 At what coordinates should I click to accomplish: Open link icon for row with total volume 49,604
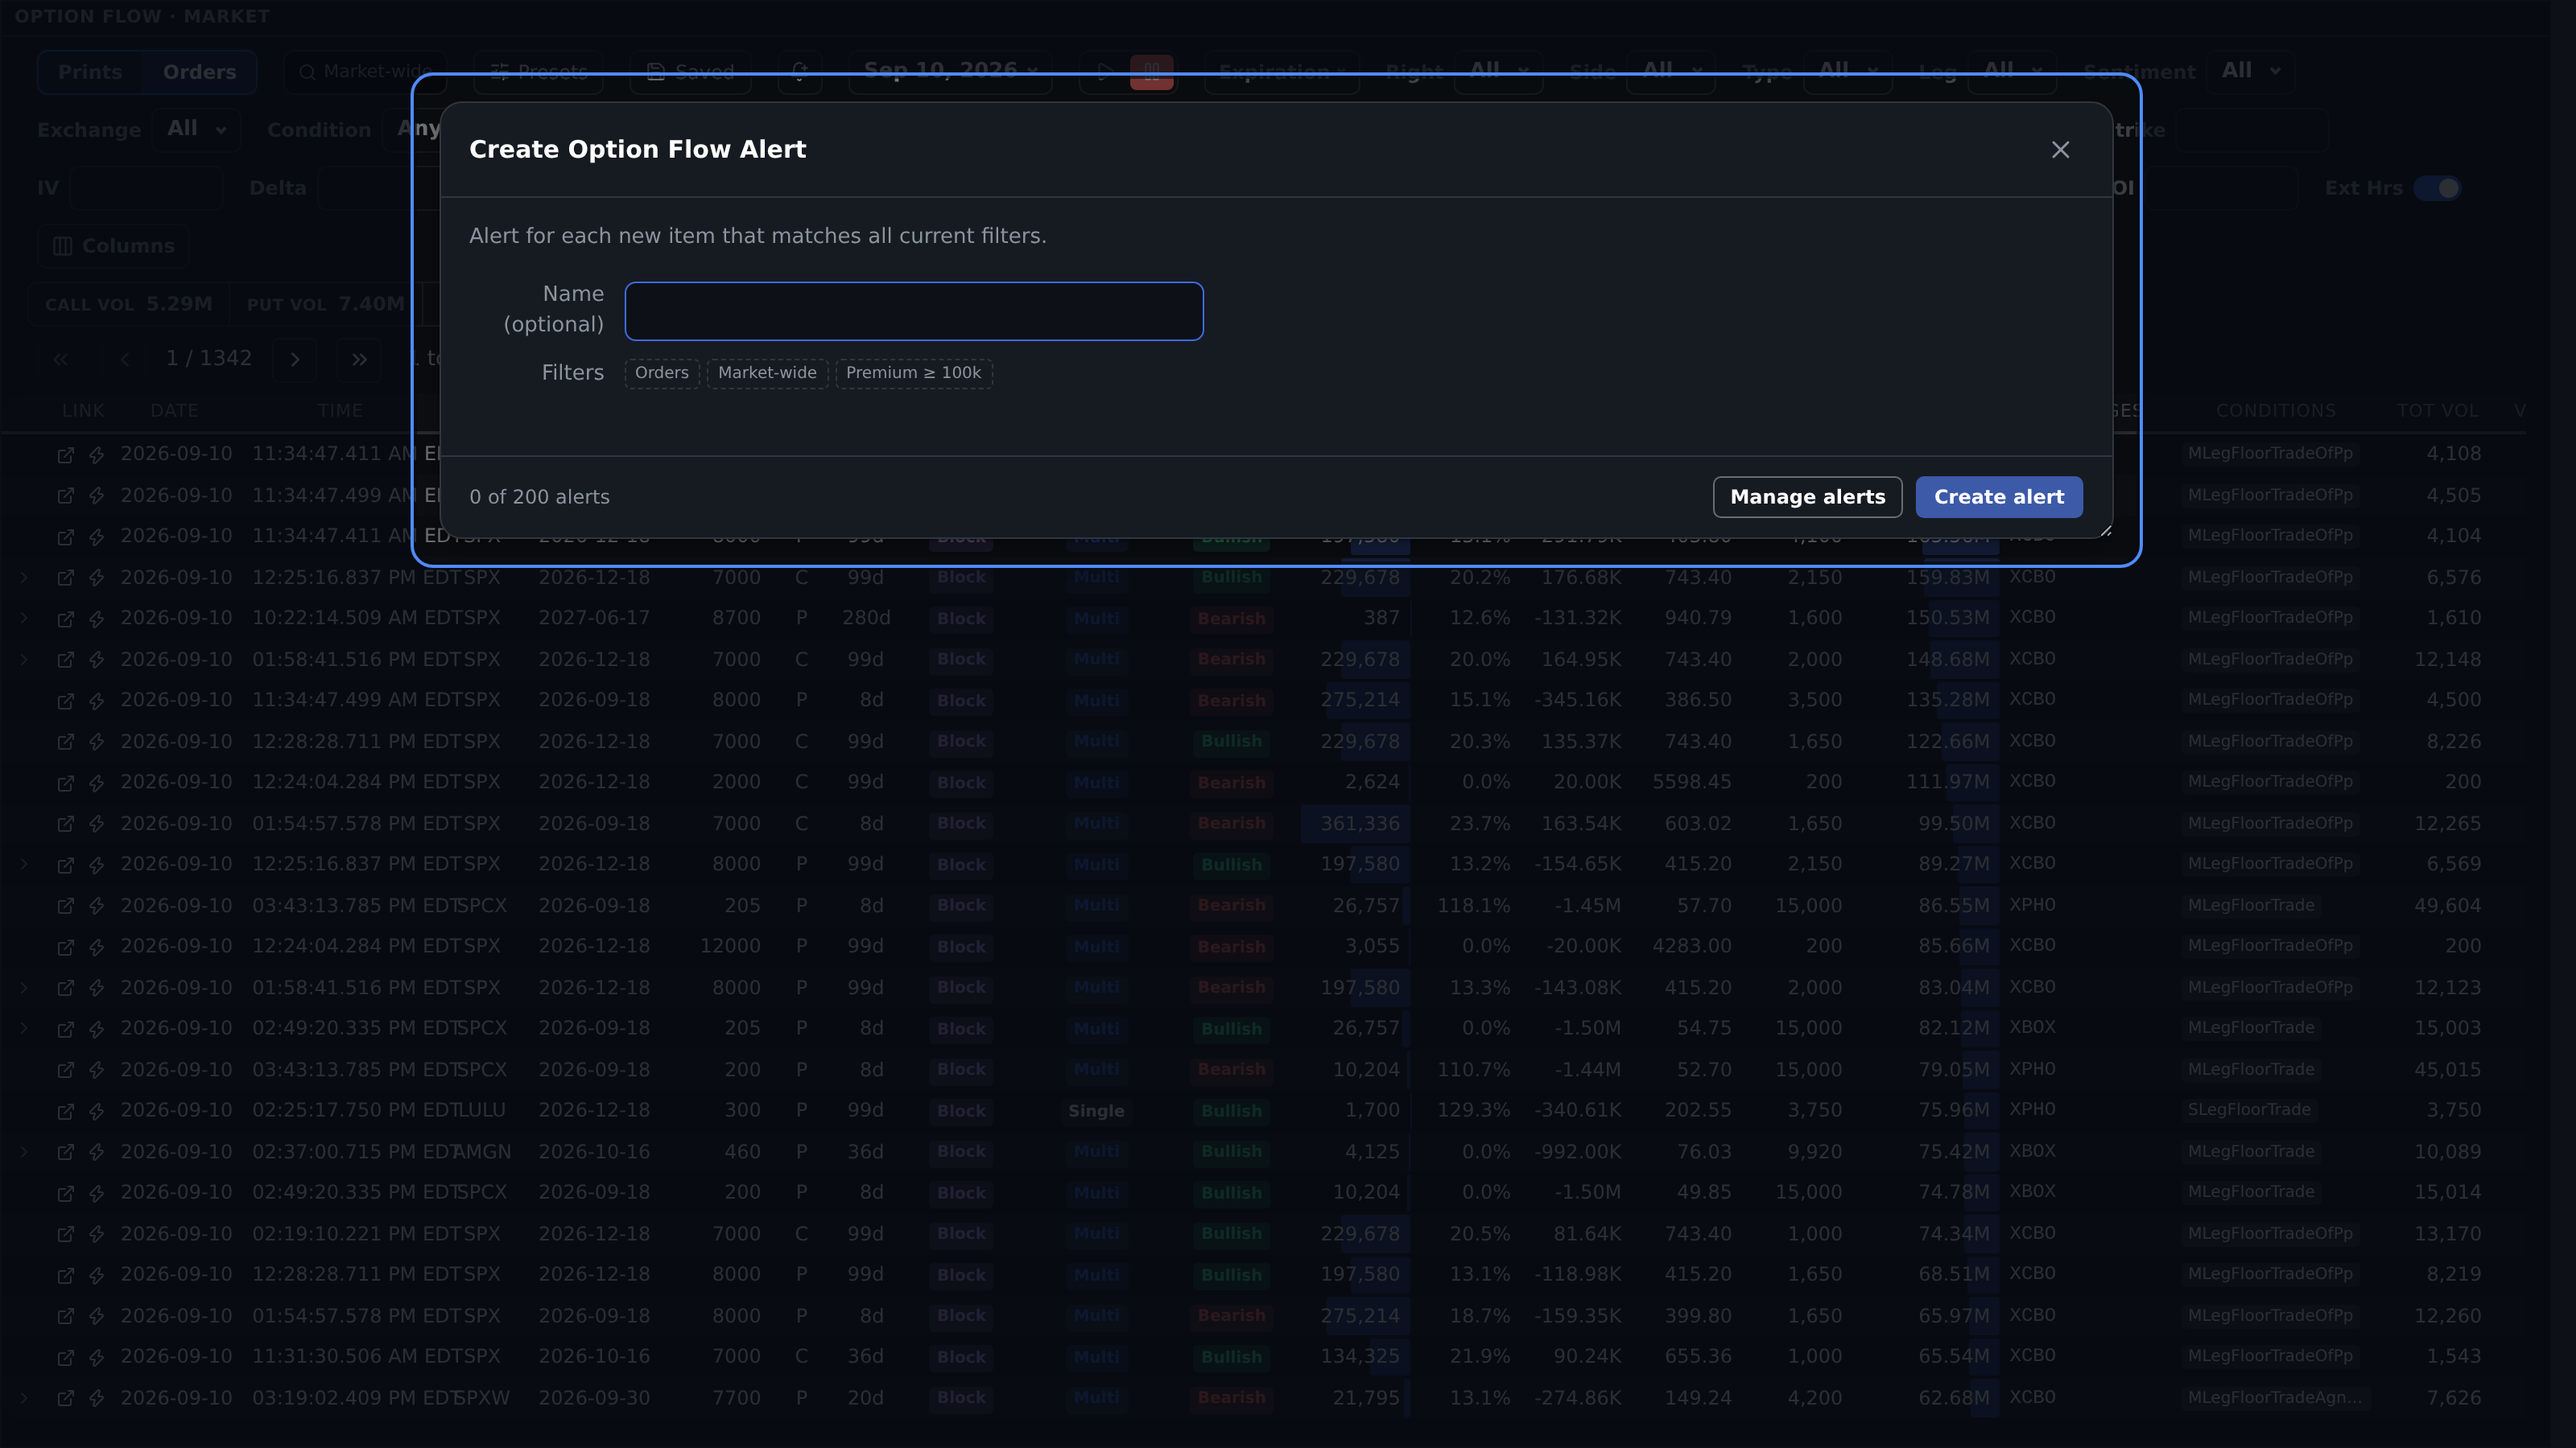[65, 905]
